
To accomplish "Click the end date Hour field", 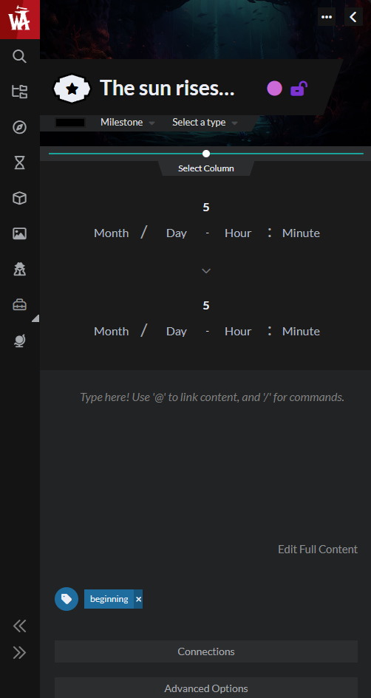I will pyautogui.click(x=238, y=331).
